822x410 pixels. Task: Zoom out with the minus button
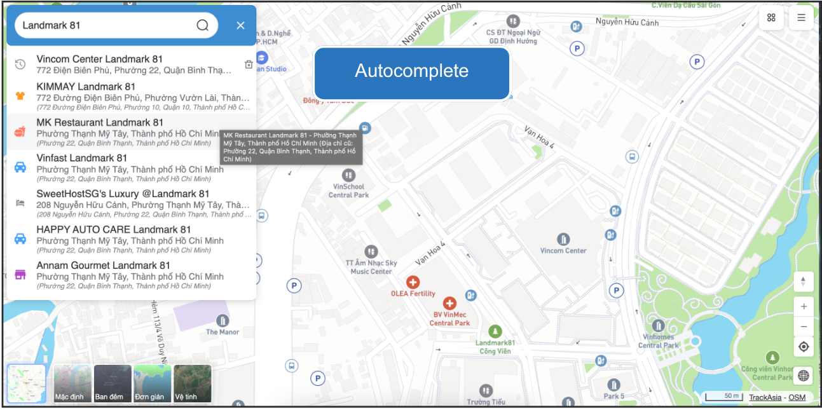804,326
